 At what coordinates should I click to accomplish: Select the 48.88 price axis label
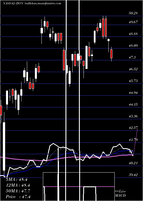[133, 34]
